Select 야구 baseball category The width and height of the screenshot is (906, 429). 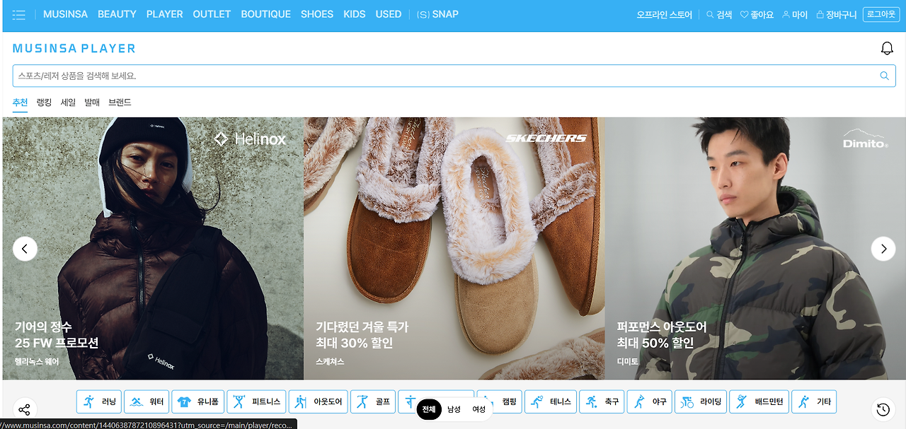(x=649, y=401)
